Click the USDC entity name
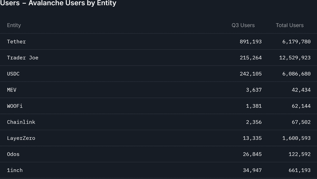 click(x=13, y=74)
